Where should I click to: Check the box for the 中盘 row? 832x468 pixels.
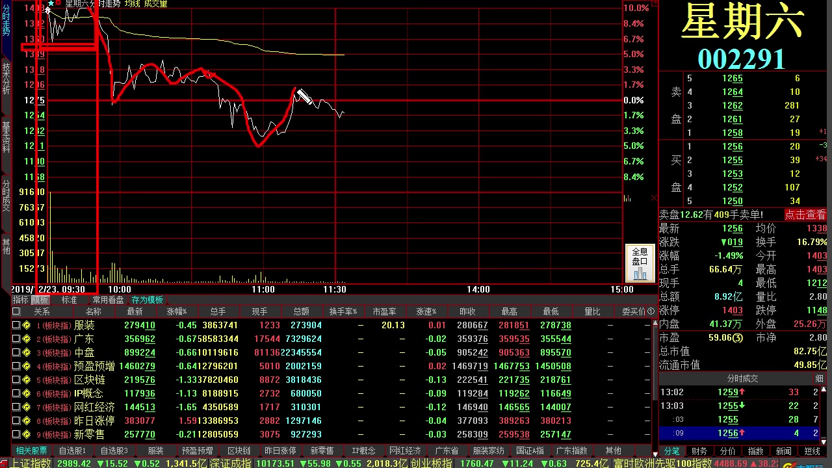pos(16,352)
